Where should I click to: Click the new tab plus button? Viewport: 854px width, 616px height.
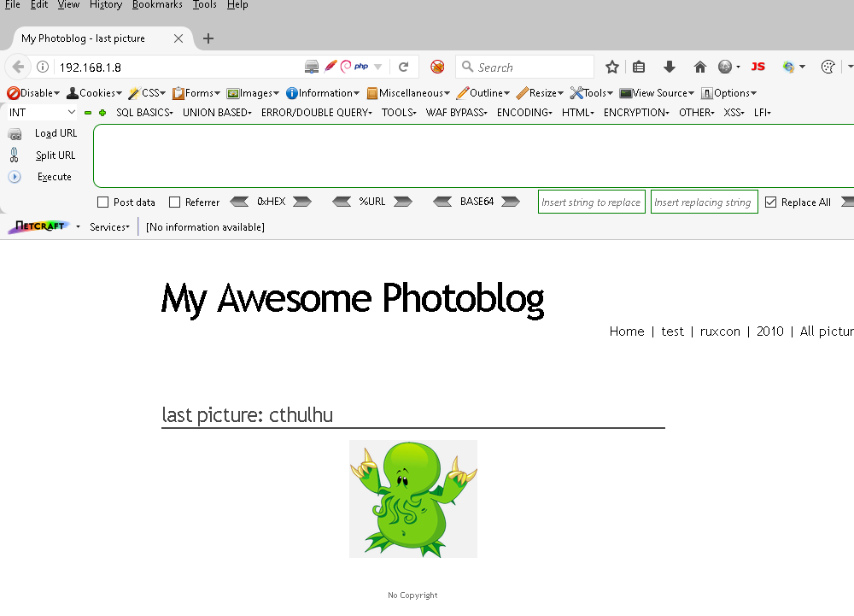[x=208, y=38]
